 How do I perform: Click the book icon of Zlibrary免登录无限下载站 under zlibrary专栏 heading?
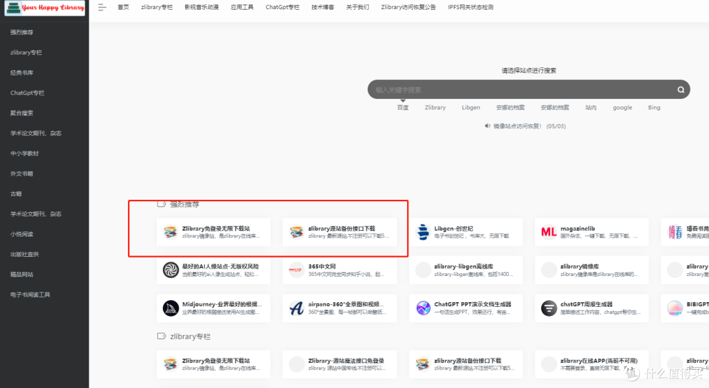tap(171, 364)
